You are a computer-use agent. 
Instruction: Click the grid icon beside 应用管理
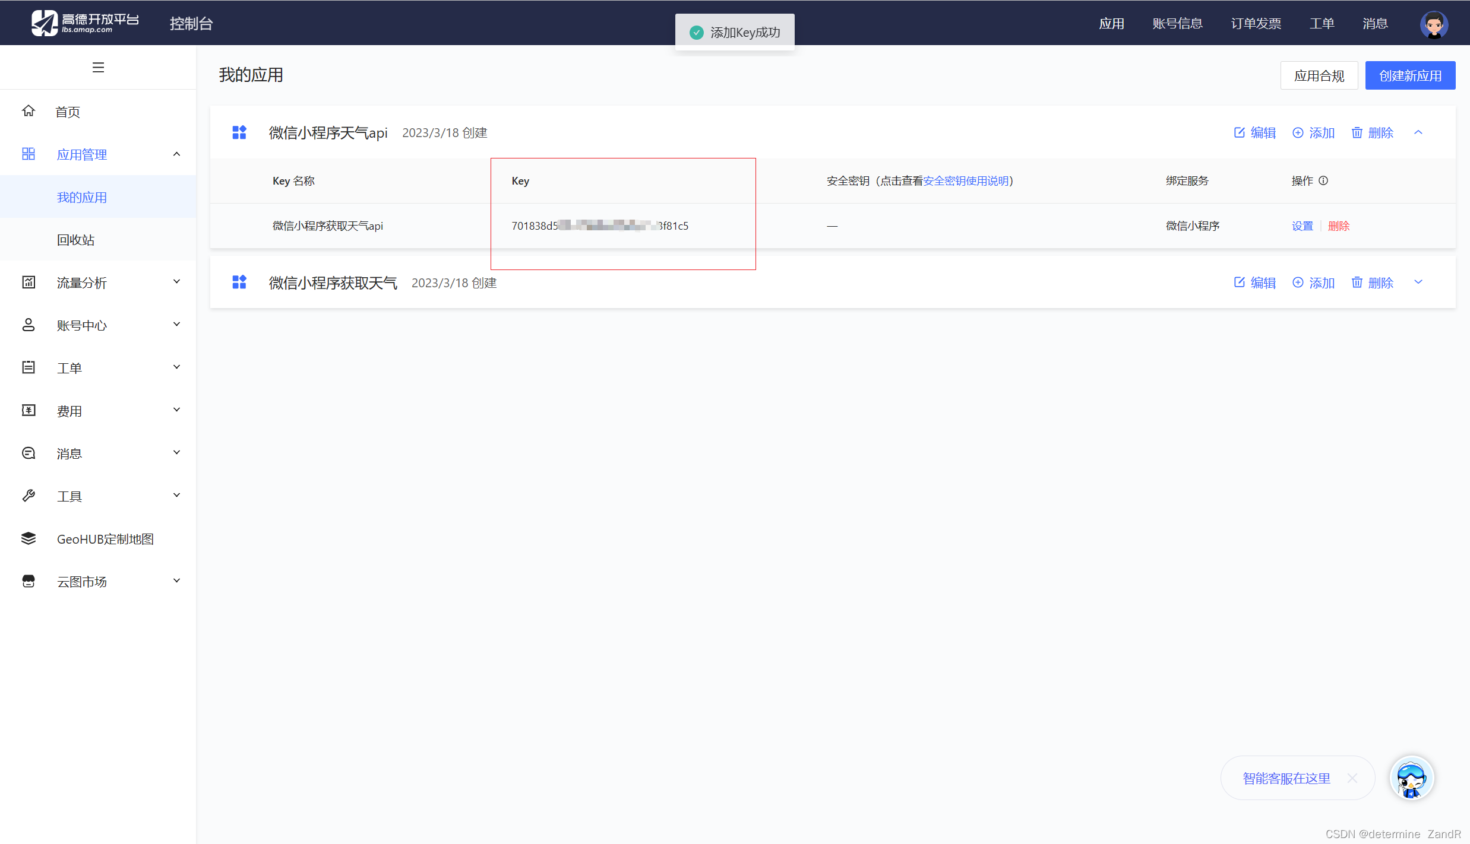(x=29, y=154)
